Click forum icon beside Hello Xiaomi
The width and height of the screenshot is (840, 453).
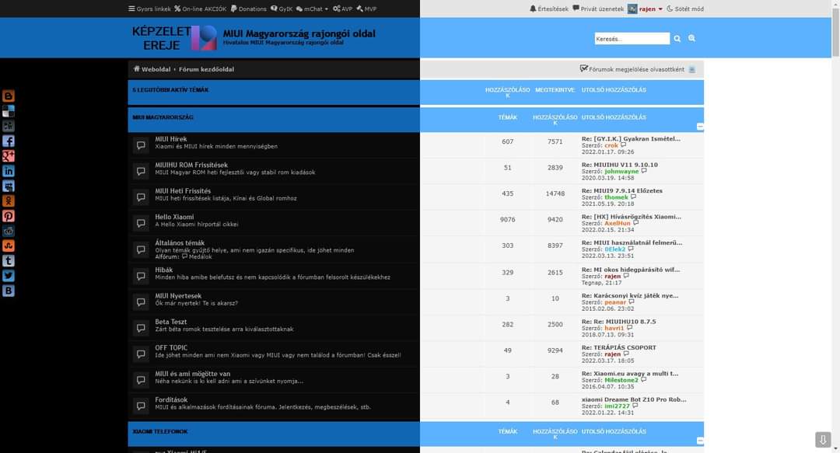coord(141,223)
